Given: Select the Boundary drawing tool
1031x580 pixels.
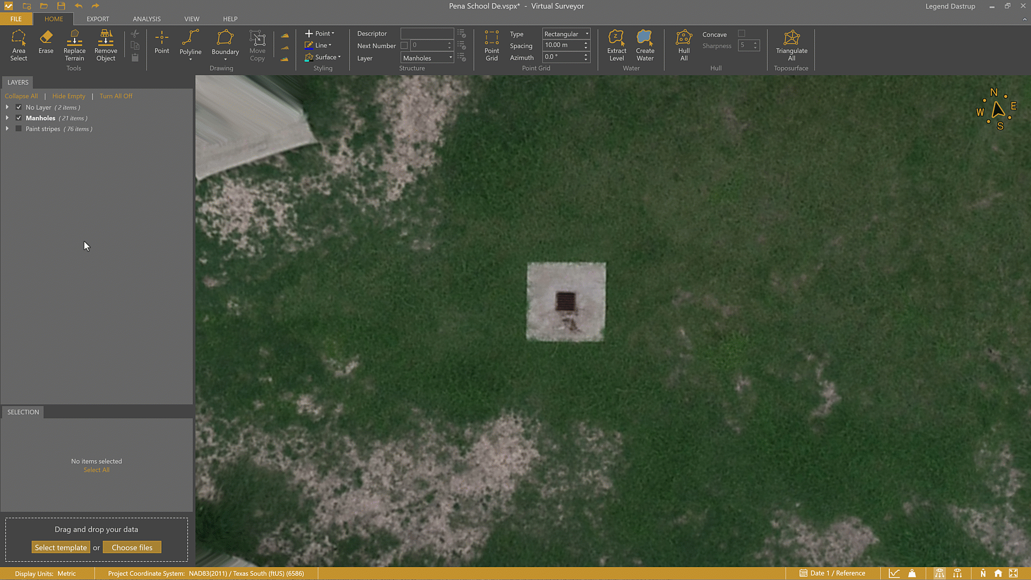Looking at the screenshot, I should coord(225,42).
